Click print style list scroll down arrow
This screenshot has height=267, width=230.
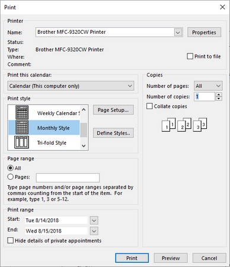84,146
